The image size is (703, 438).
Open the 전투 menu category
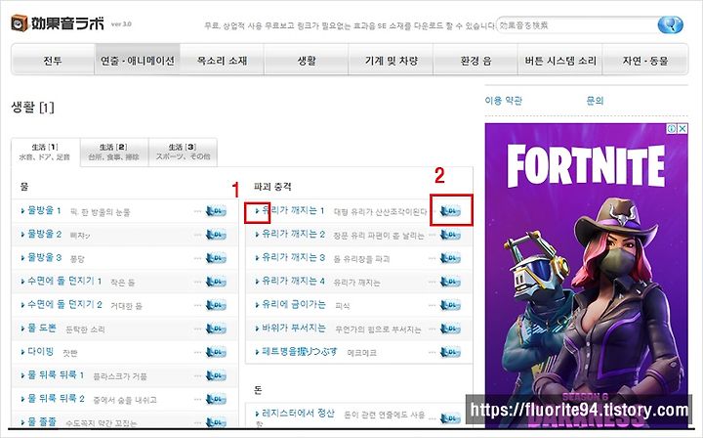tap(53, 61)
